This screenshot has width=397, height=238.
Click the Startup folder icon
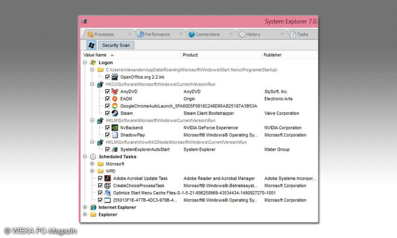pos(100,70)
